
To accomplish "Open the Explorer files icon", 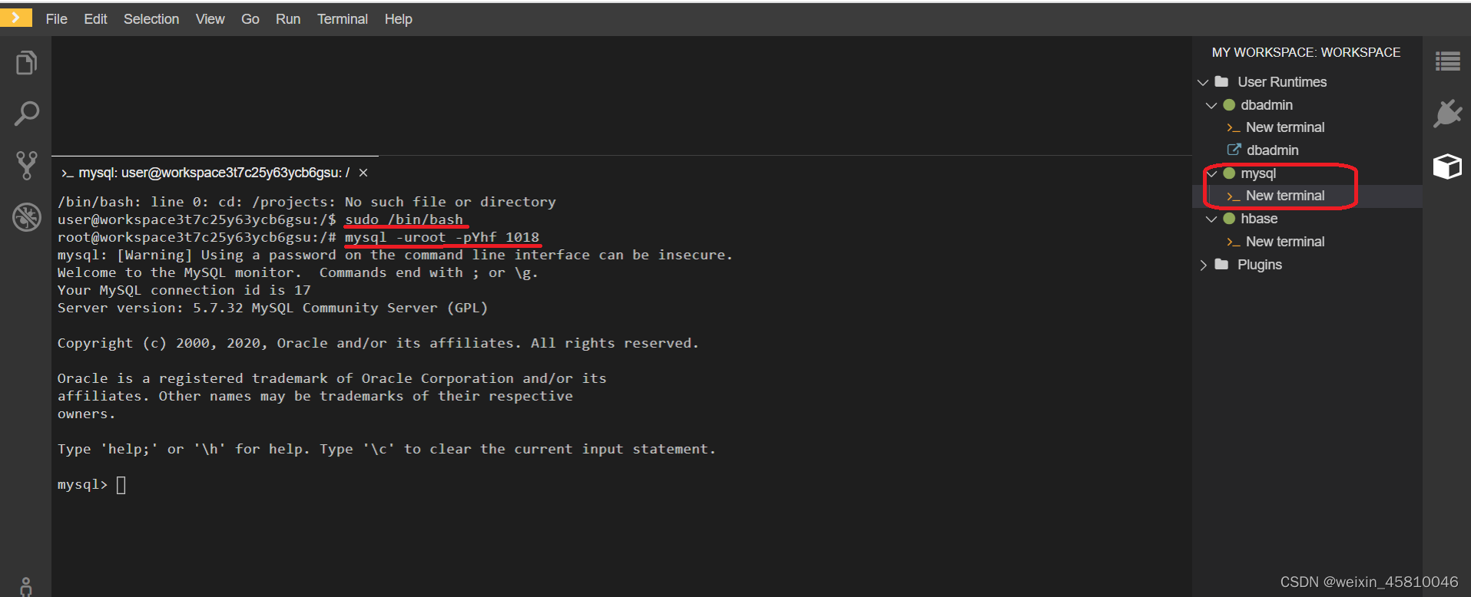I will tap(26, 63).
